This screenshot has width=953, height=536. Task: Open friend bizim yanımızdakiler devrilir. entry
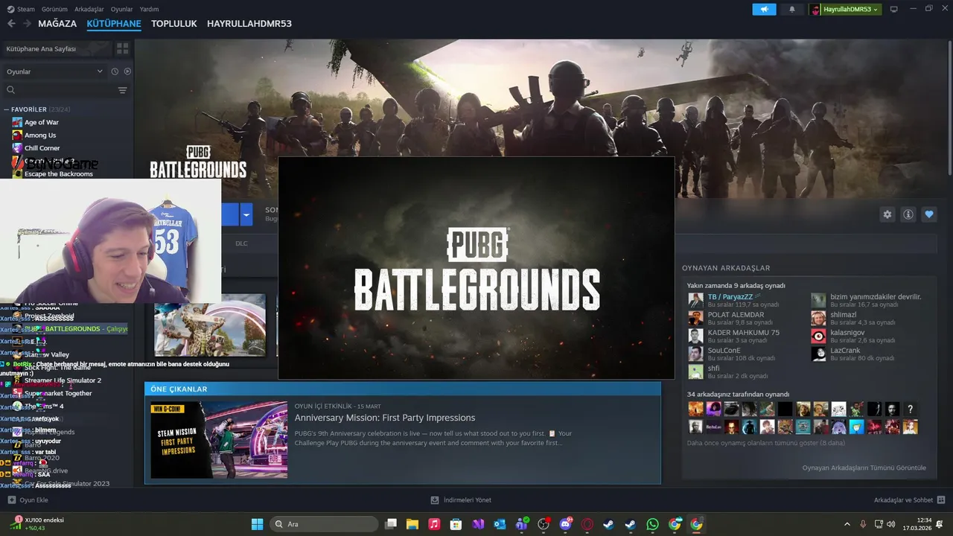(x=867, y=300)
